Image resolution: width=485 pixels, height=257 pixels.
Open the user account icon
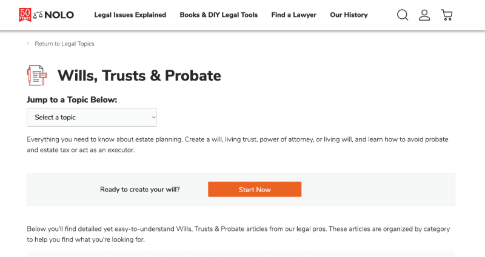pos(424,15)
